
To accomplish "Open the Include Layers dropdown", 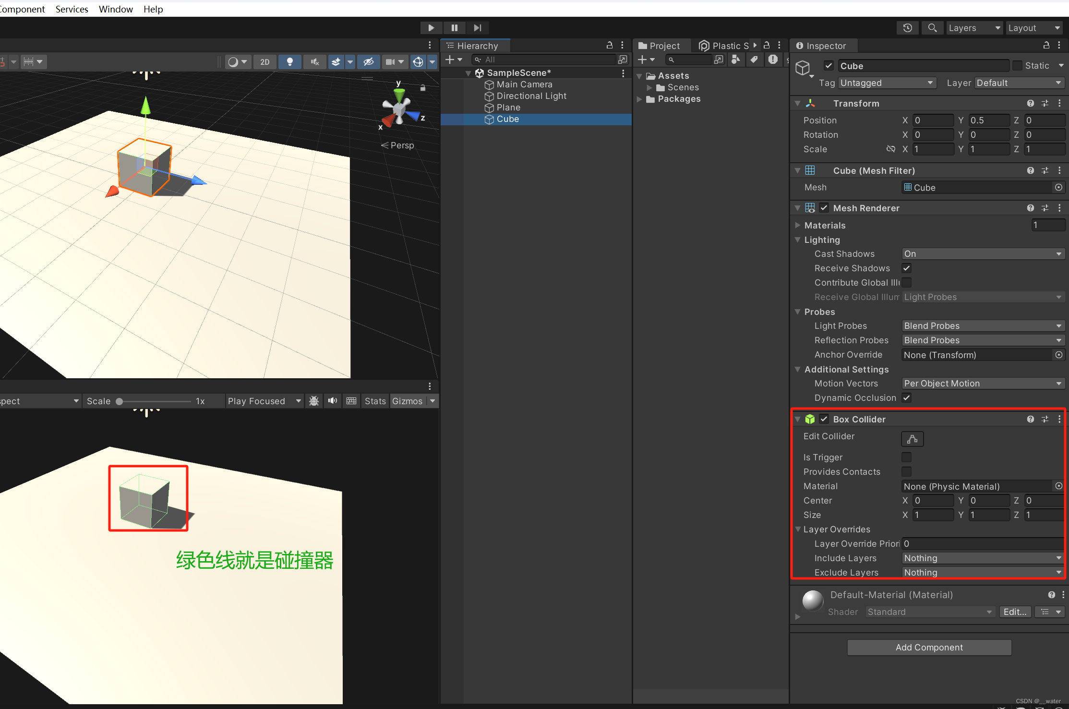I will [x=982, y=558].
